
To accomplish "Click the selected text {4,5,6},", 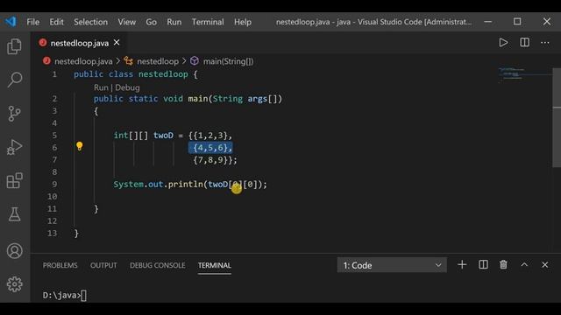I will pyautogui.click(x=210, y=148).
